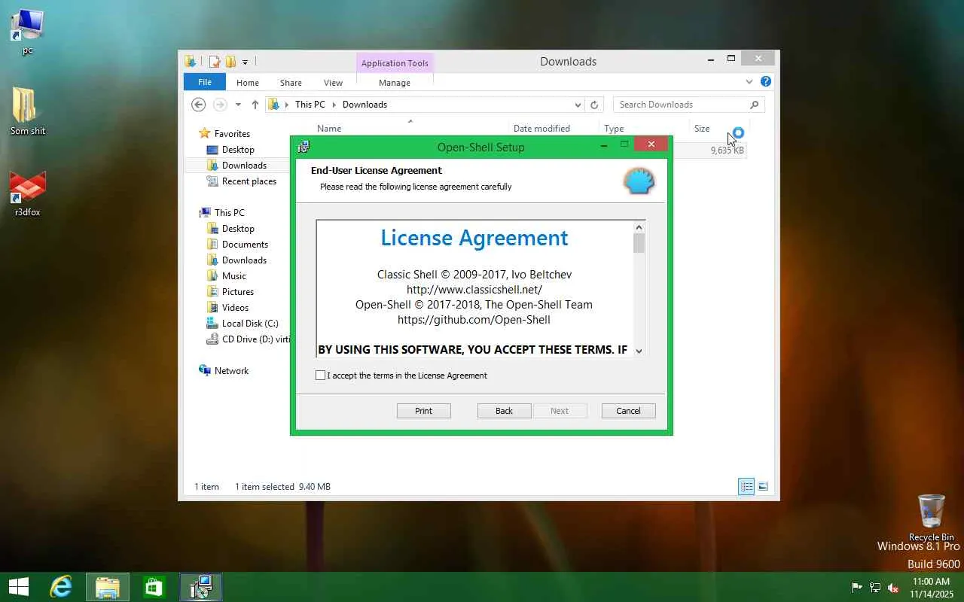Click the Print button in setup
Screen dimensions: 964x602
(424, 411)
